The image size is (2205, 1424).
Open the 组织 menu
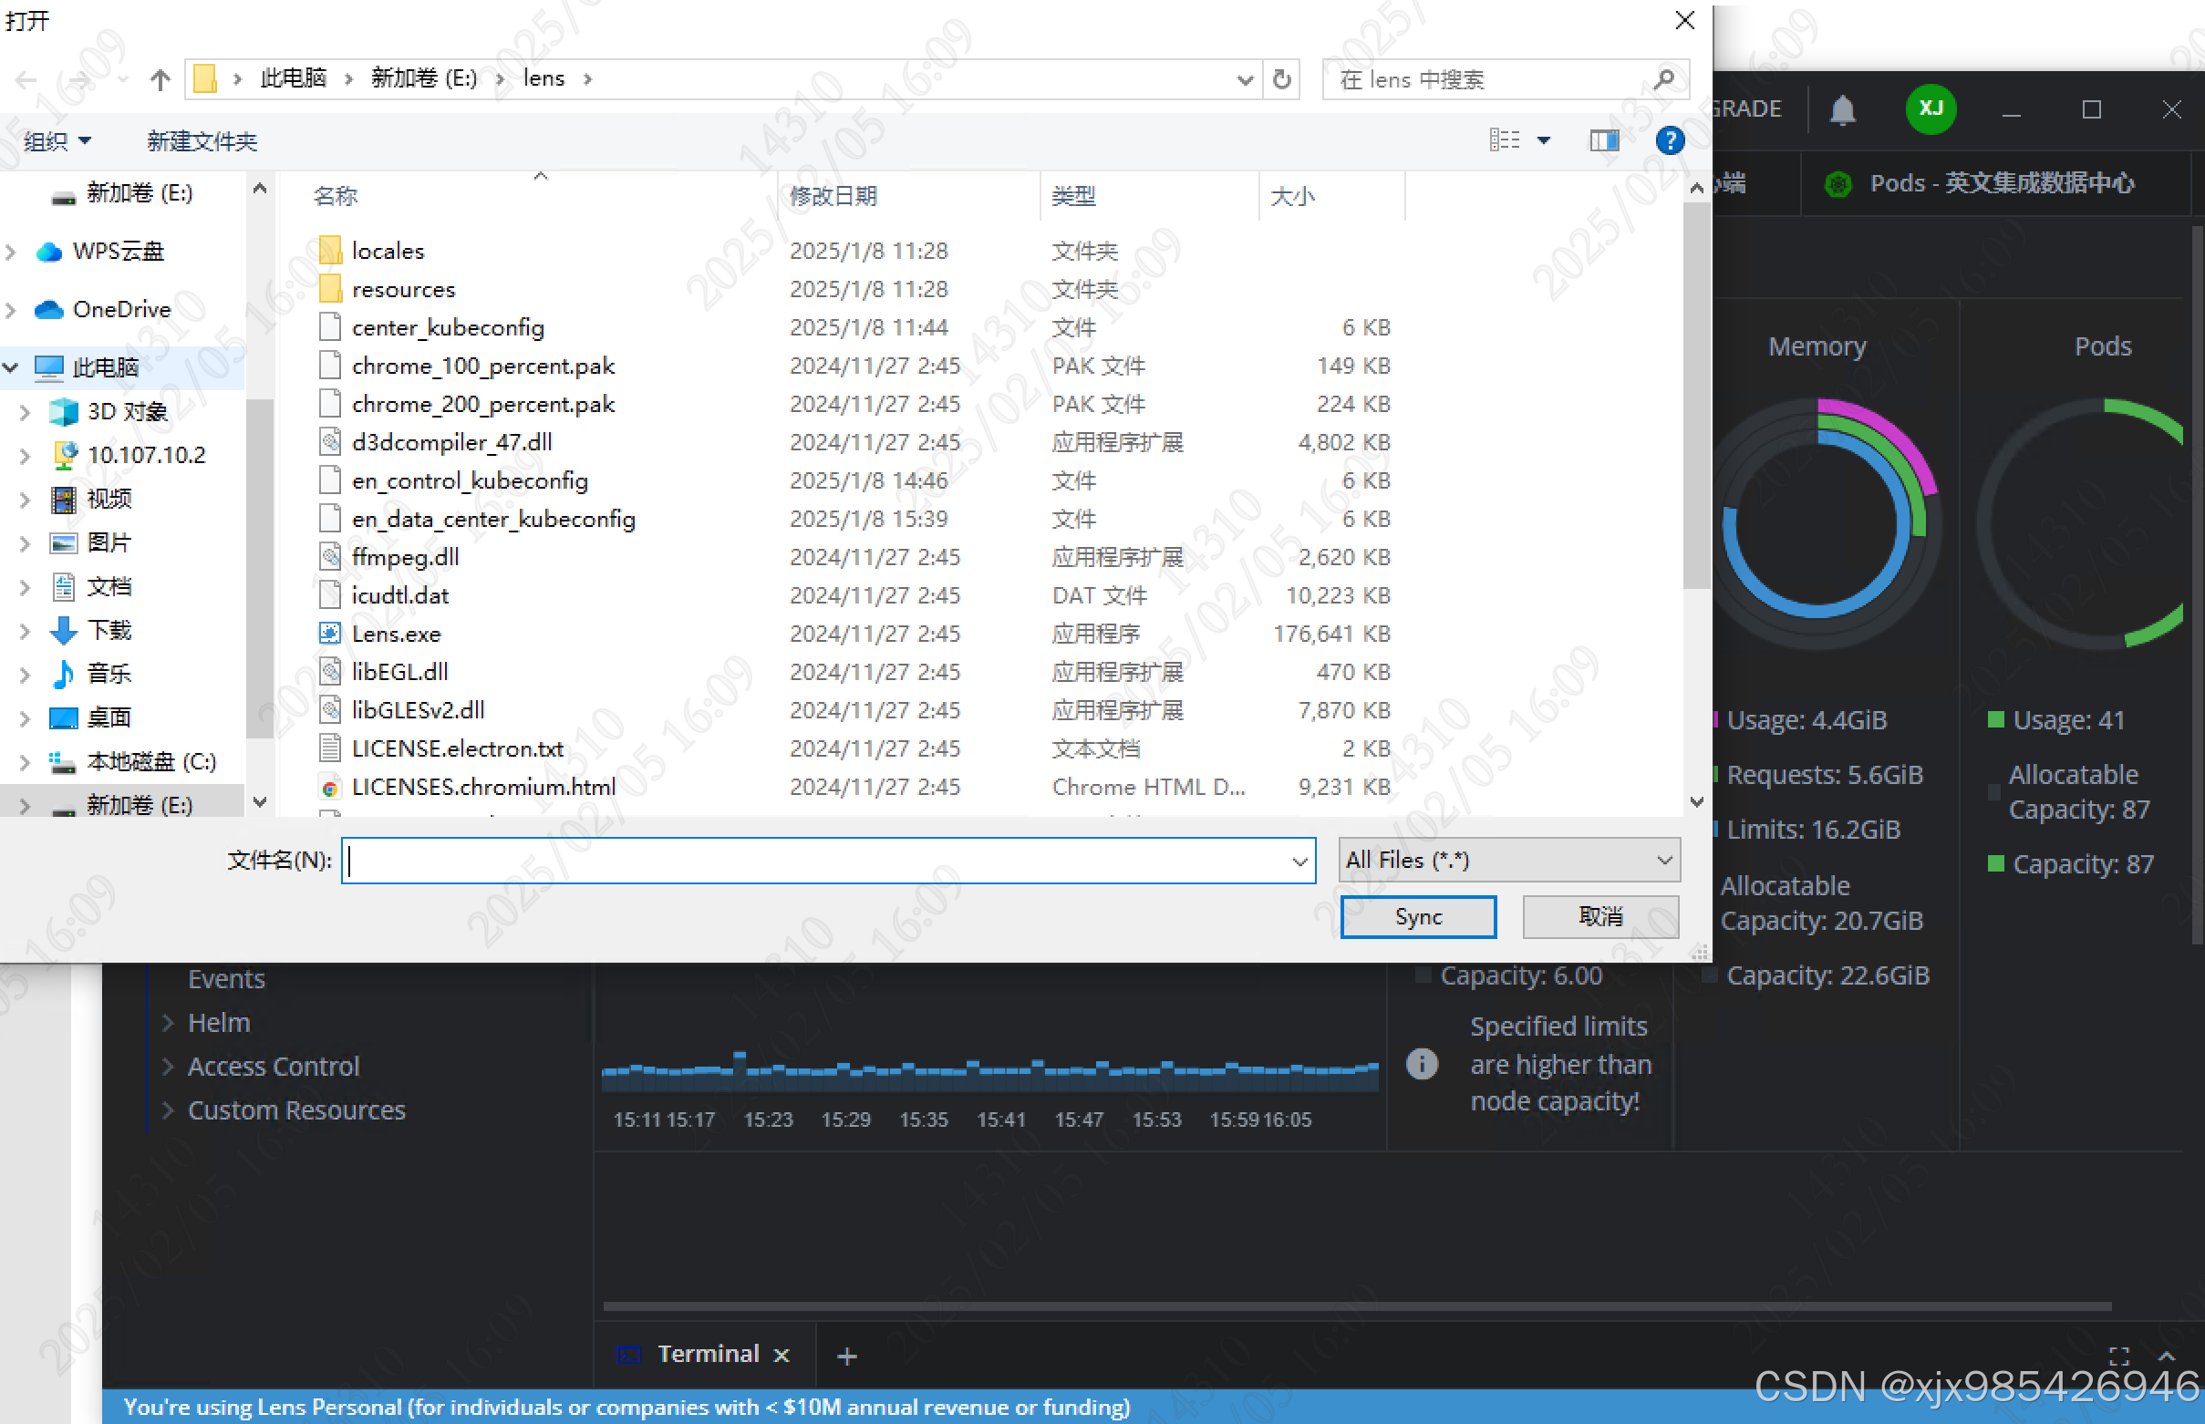pyautogui.click(x=57, y=141)
